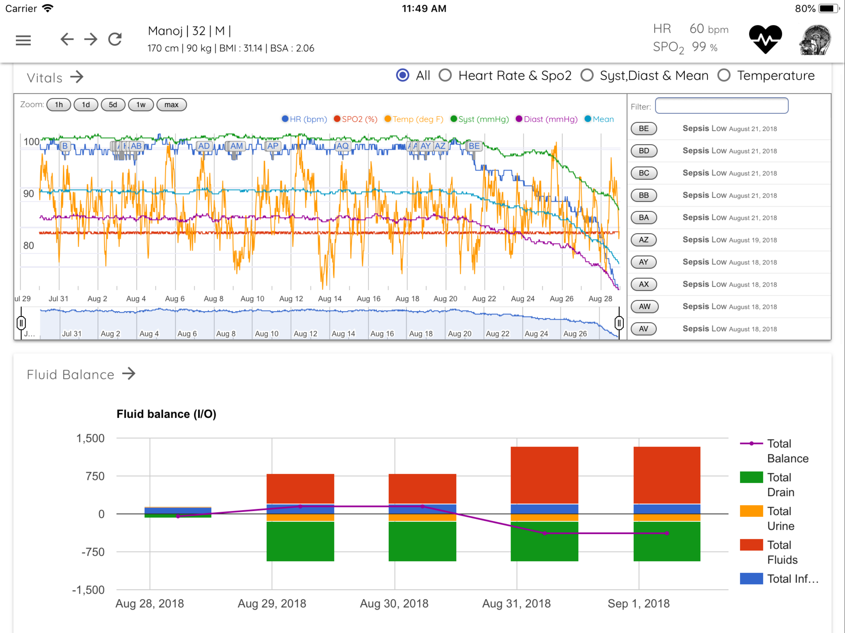This screenshot has height=633, width=845.
Task: Open the brain scan head icon
Action: coord(815,40)
